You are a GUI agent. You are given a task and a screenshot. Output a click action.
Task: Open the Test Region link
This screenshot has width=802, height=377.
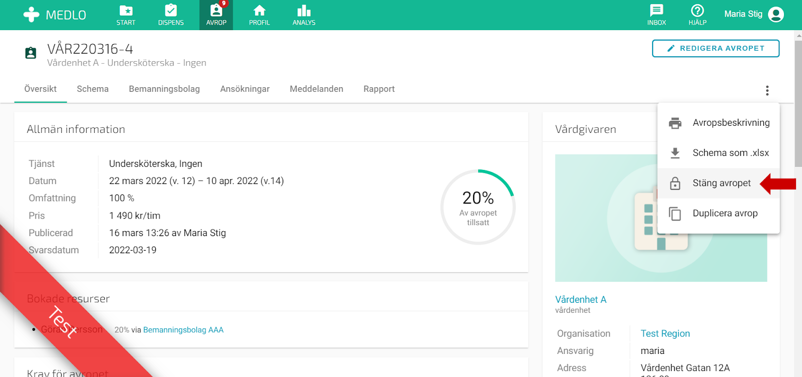click(x=665, y=333)
